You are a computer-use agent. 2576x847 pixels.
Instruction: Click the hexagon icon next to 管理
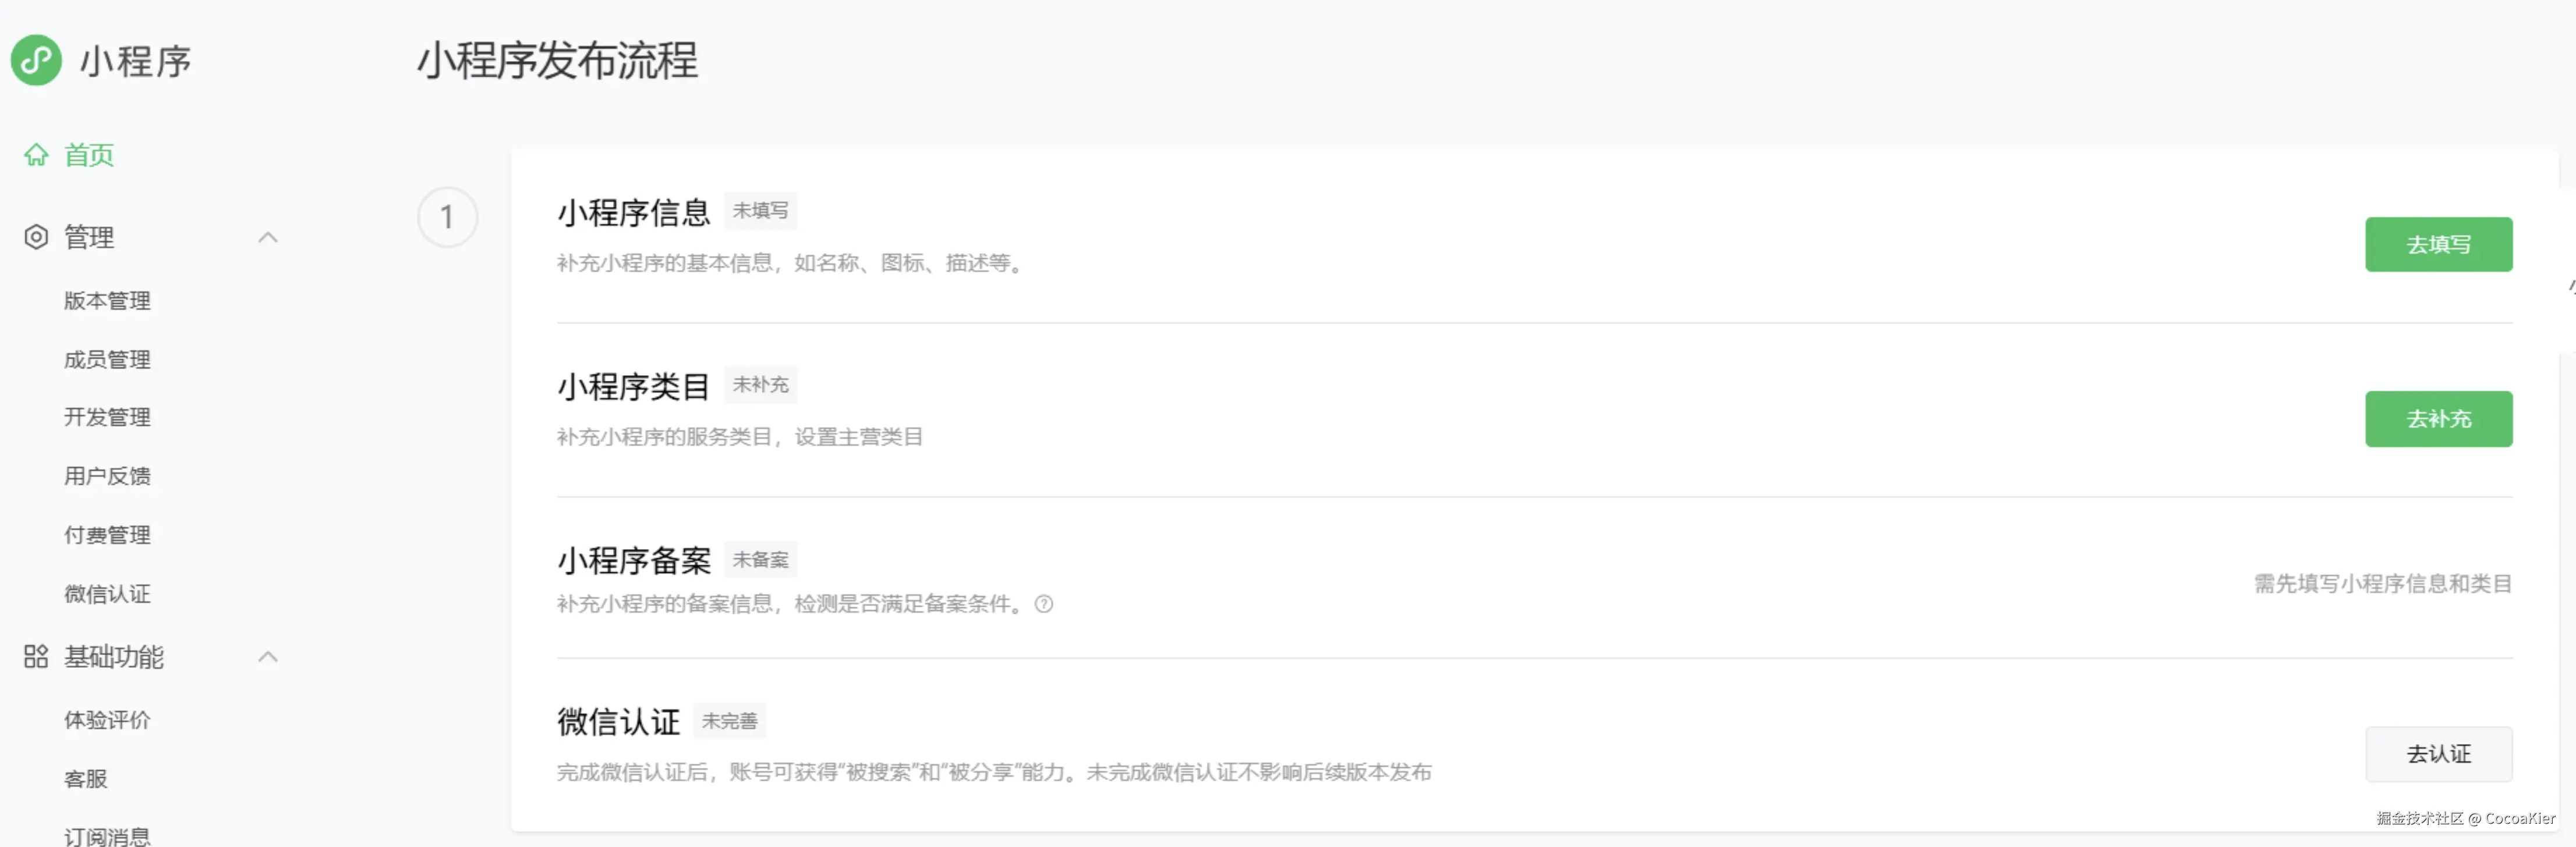click(36, 237)
